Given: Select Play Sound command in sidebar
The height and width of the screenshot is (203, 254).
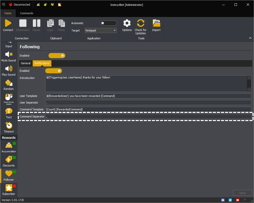Looking at the screenshot, I should point(9,71).
